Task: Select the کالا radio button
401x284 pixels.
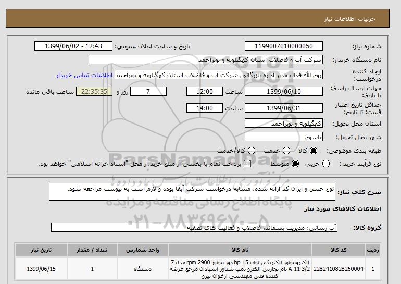Action: click(314, 151)
